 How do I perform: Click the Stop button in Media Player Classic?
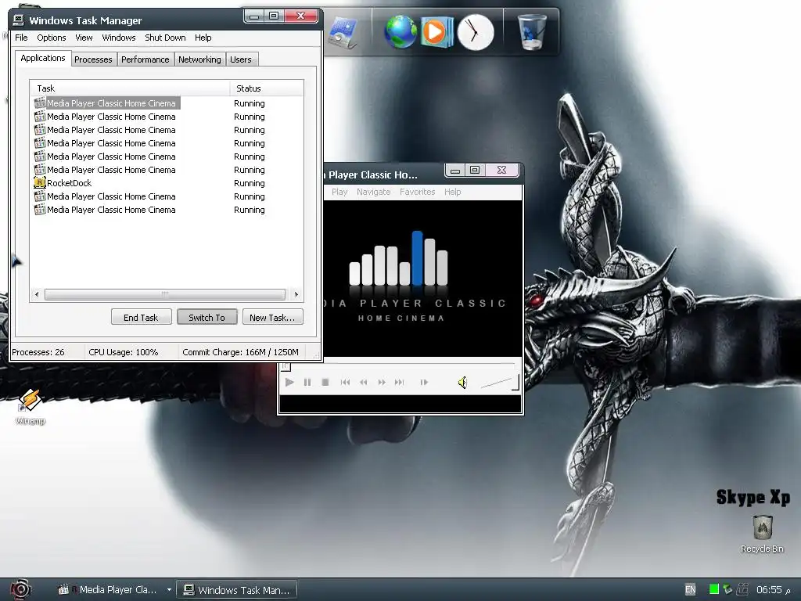click(x=325, y=382)
